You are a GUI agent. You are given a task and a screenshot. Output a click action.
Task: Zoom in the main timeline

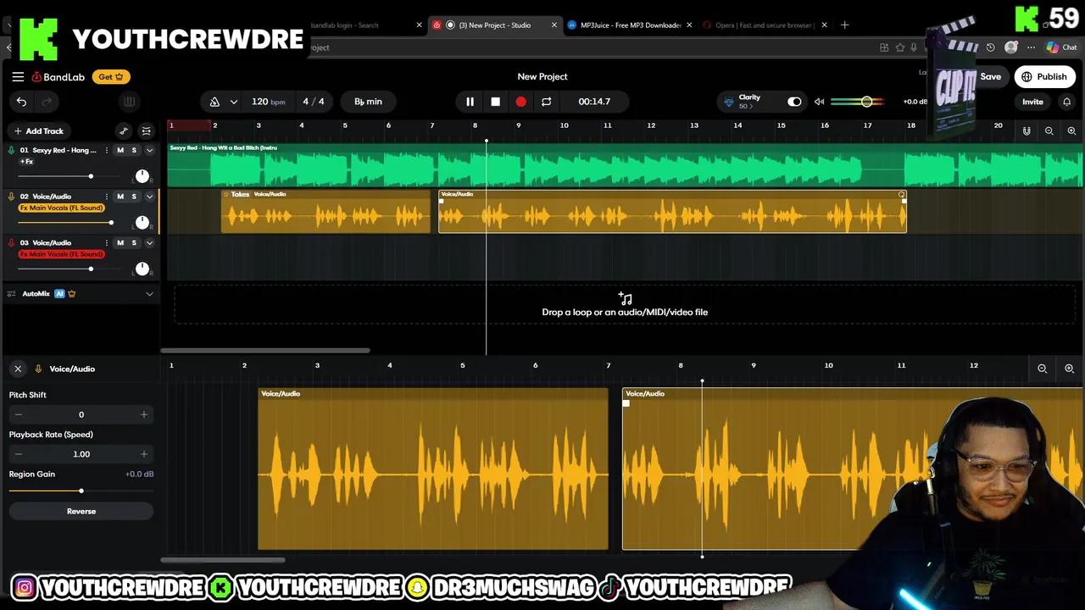click(1071, 131)
